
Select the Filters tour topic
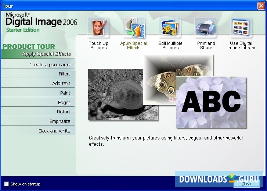click(38, 74)
